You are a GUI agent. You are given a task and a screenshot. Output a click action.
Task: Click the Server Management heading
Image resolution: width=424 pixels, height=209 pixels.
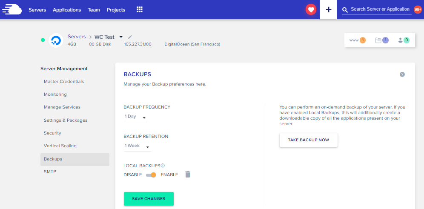click(64, 69)
